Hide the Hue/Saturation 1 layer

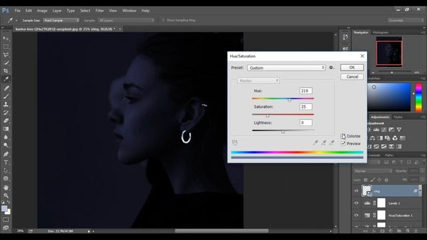[356, 215]
